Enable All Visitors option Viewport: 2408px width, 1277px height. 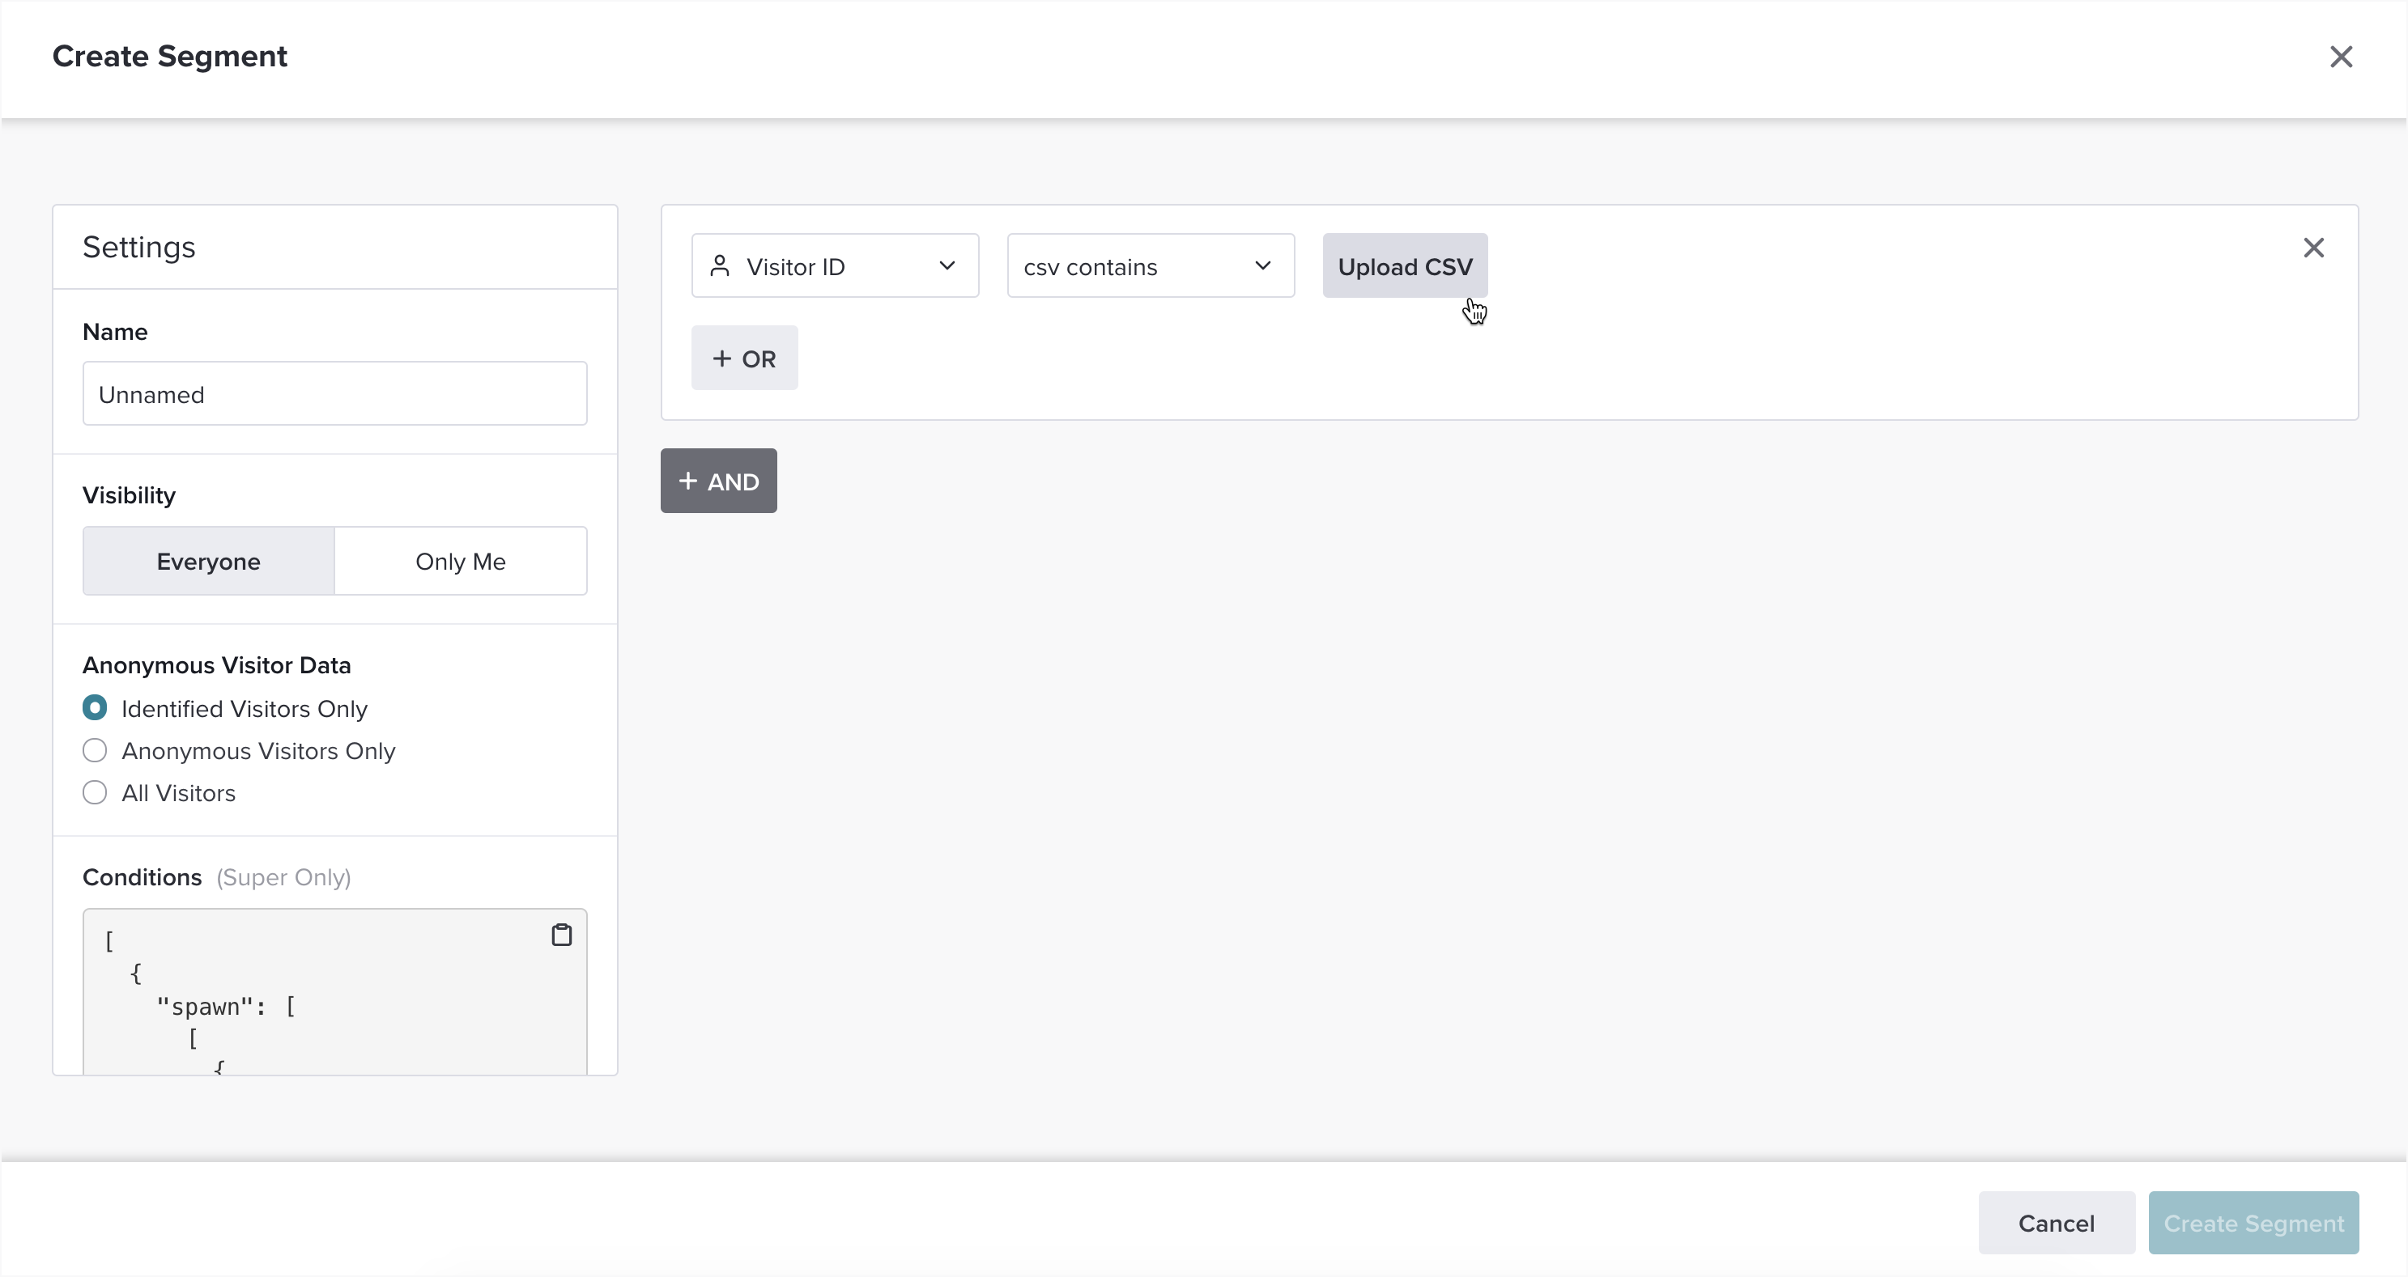point(94,793)
